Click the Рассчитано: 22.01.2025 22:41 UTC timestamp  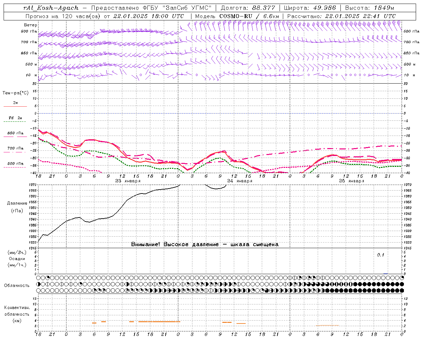tap(341, 16)
